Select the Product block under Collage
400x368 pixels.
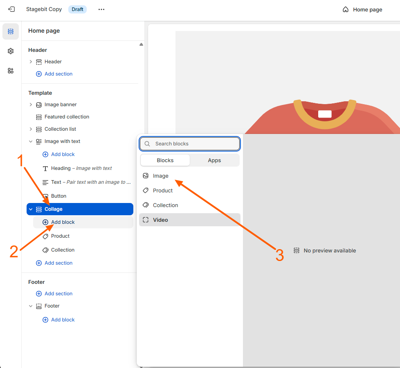click(x=83, y=236)
